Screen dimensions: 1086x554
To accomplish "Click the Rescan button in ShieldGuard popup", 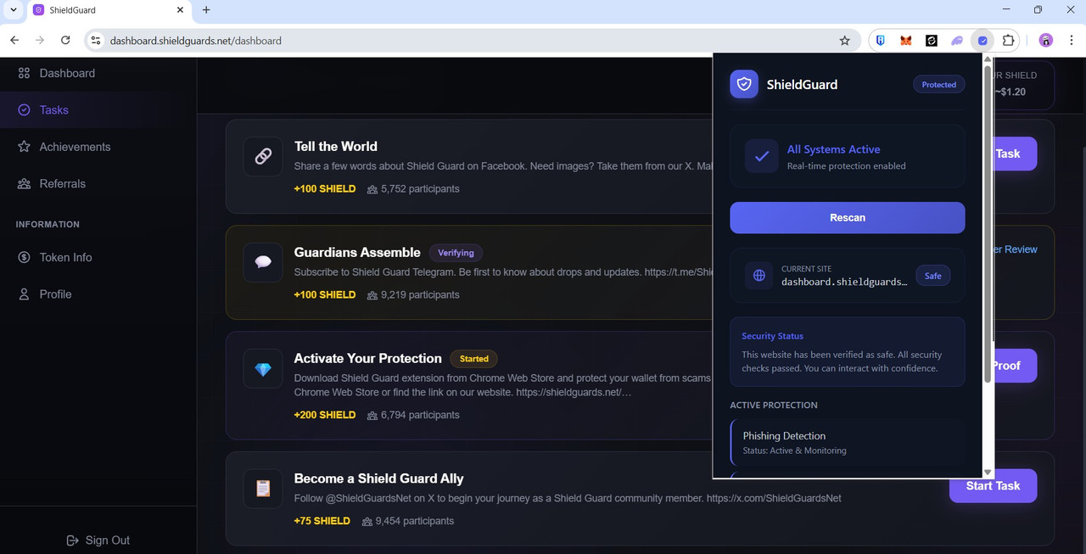I will coord(847,218).
